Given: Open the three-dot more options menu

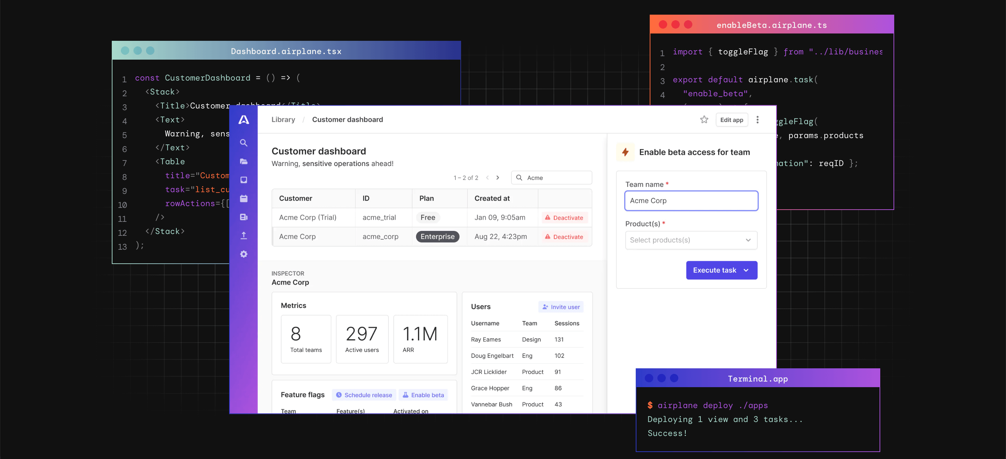Looking at the screenshot, I should pos(757,120).
